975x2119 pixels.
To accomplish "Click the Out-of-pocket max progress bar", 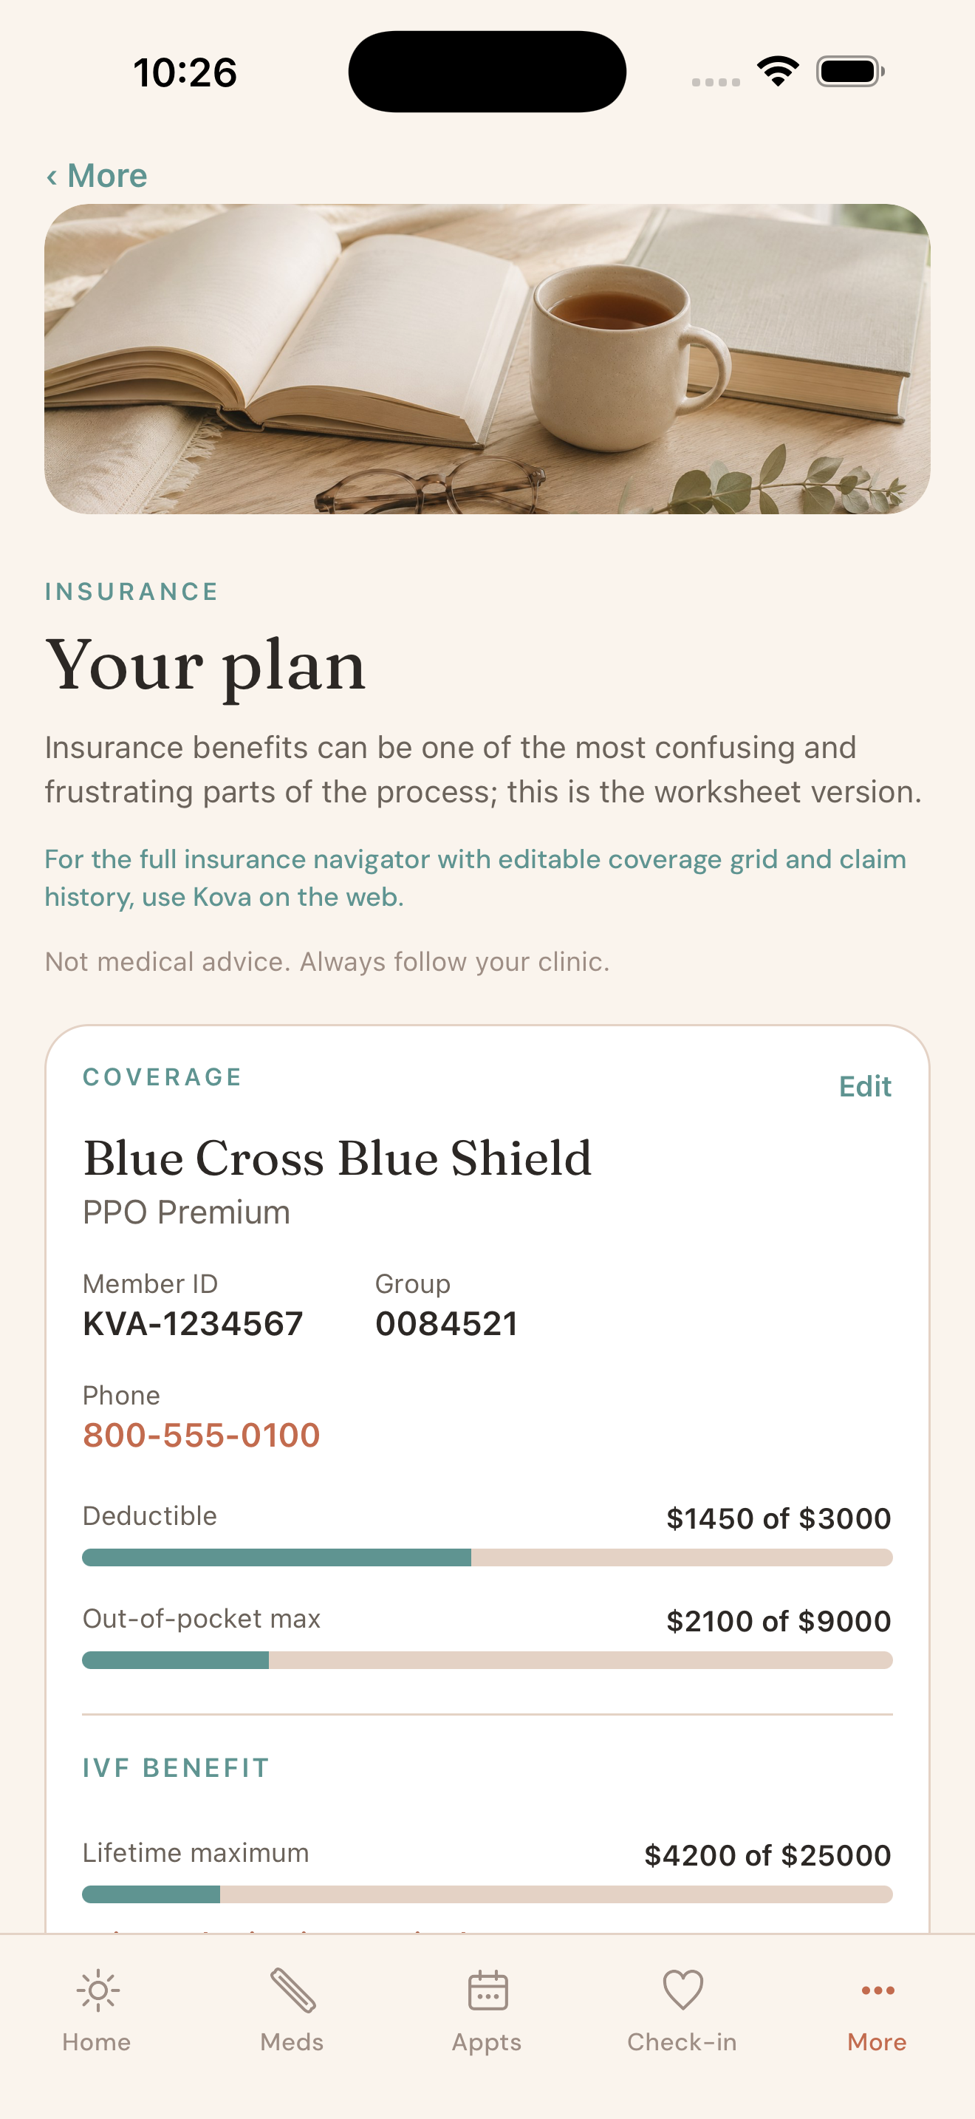I will click(487, 1660).
